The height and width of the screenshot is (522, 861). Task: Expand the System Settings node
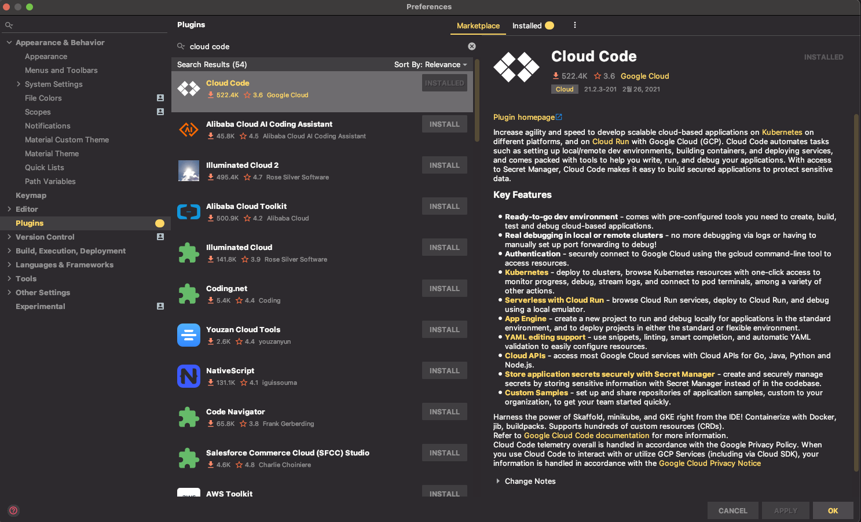point(19,84)
